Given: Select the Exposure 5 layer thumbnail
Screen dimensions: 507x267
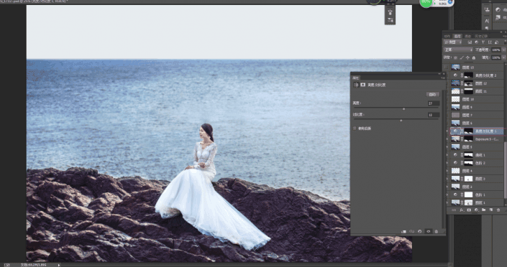Looking at the screenshot, I should click(x=456, y=139).
